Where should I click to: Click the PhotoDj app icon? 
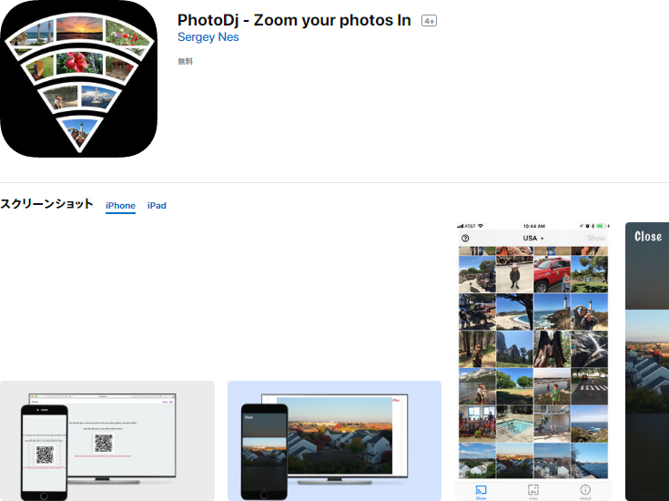[79, 78]
